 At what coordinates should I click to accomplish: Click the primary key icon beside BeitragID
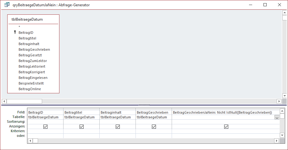click(14, 32)
